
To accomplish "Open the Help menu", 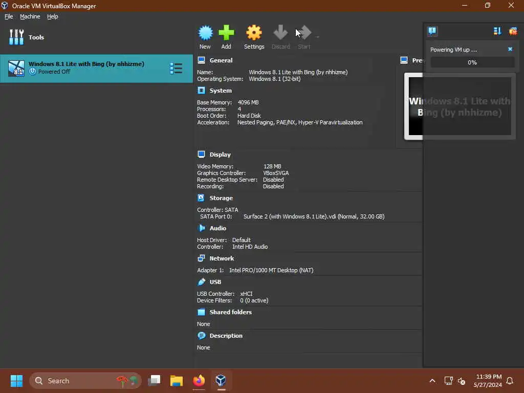I will point(53,16).
